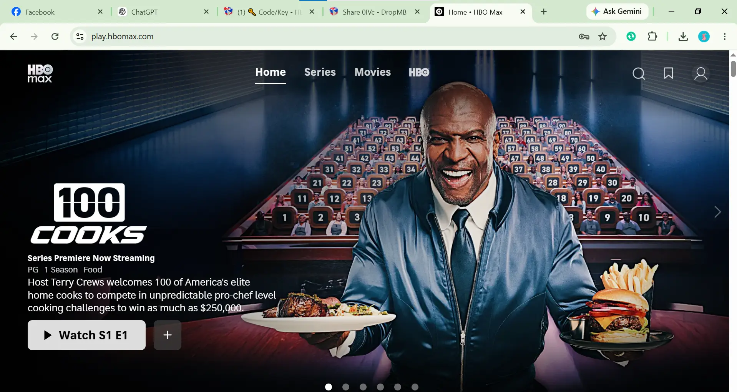Viewport: 737px width, 392px height.
Task: Bookmark this page with star icon
Action: click(603, 37)
